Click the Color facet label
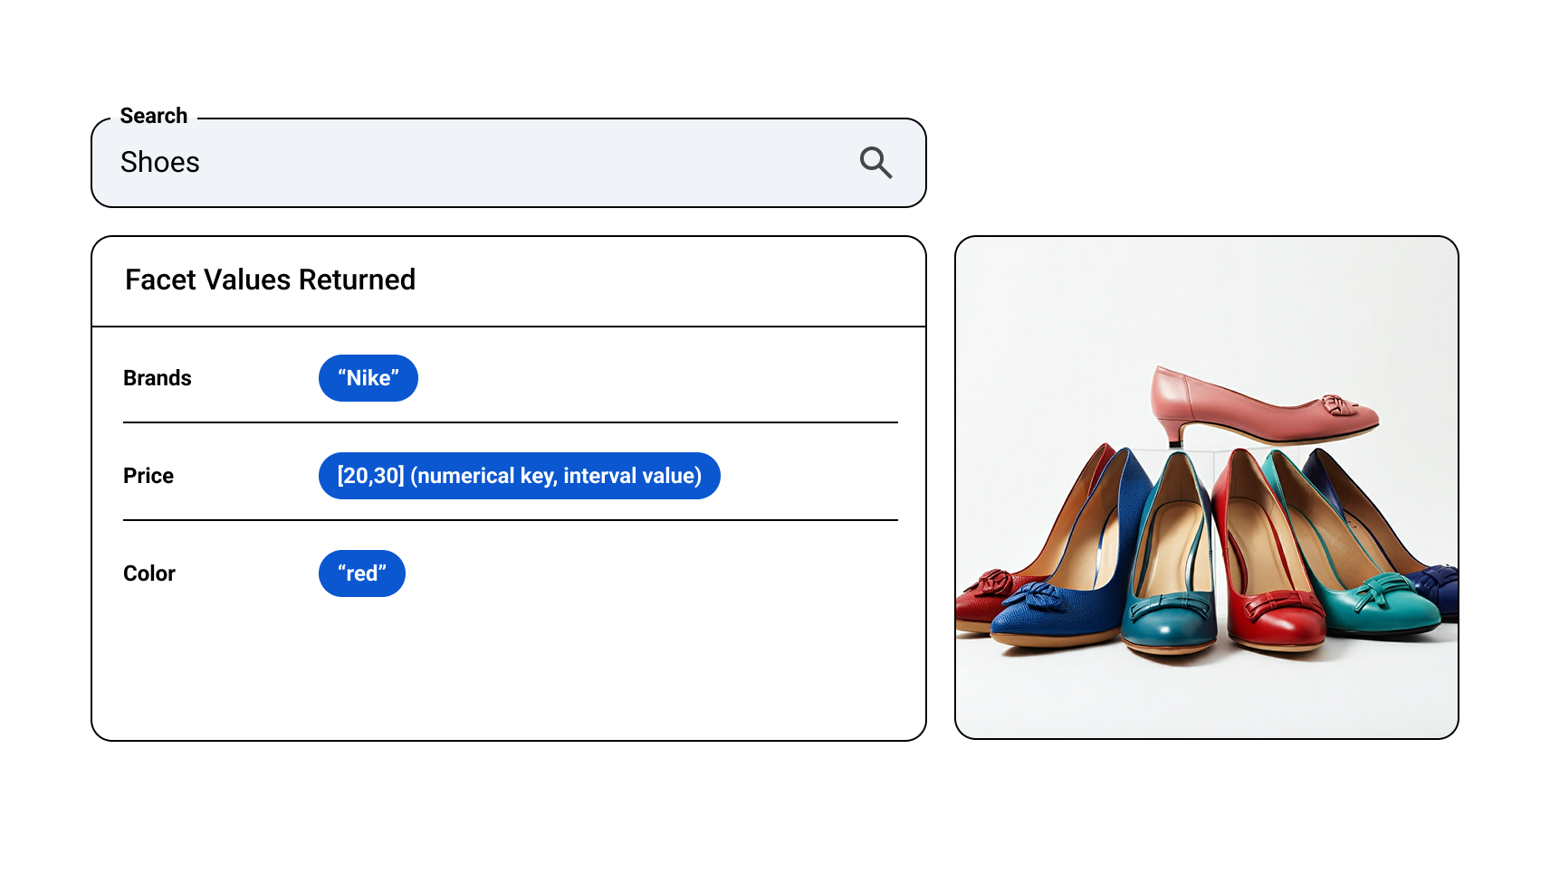This screenshot has height=872, width=1550. coord(149,573)
